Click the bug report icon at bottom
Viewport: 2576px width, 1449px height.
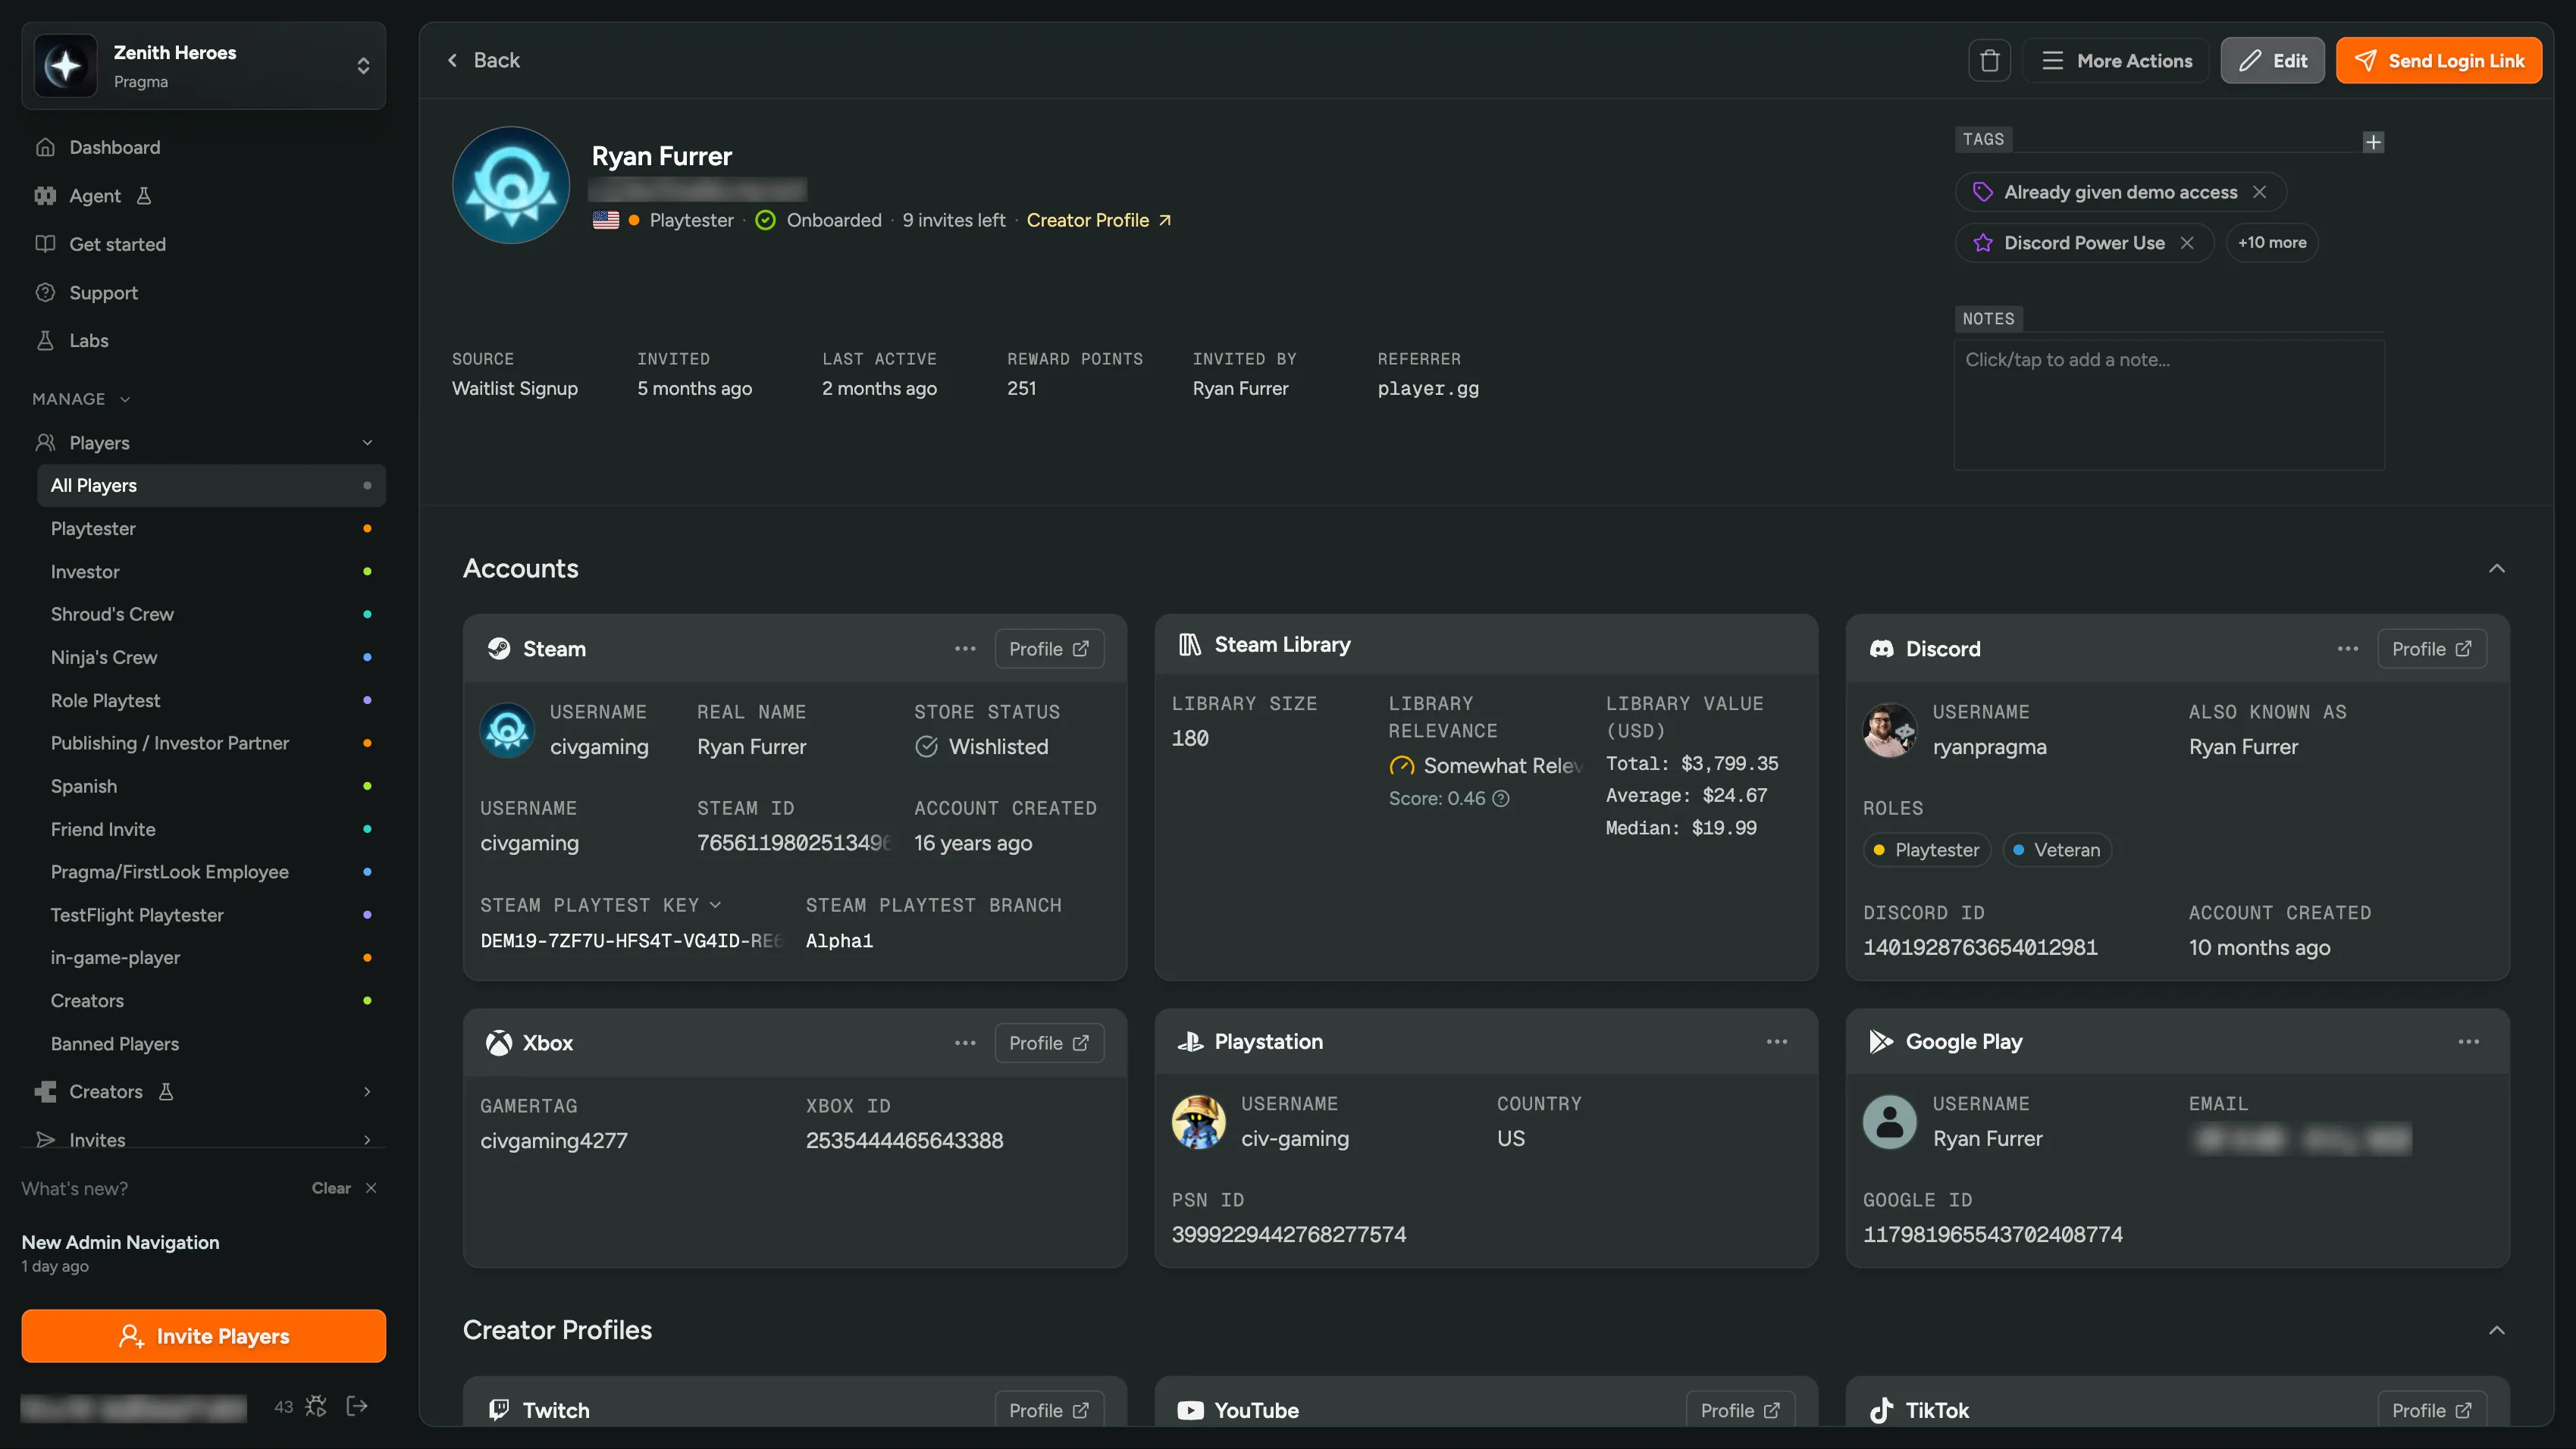tap(316, 1406)
